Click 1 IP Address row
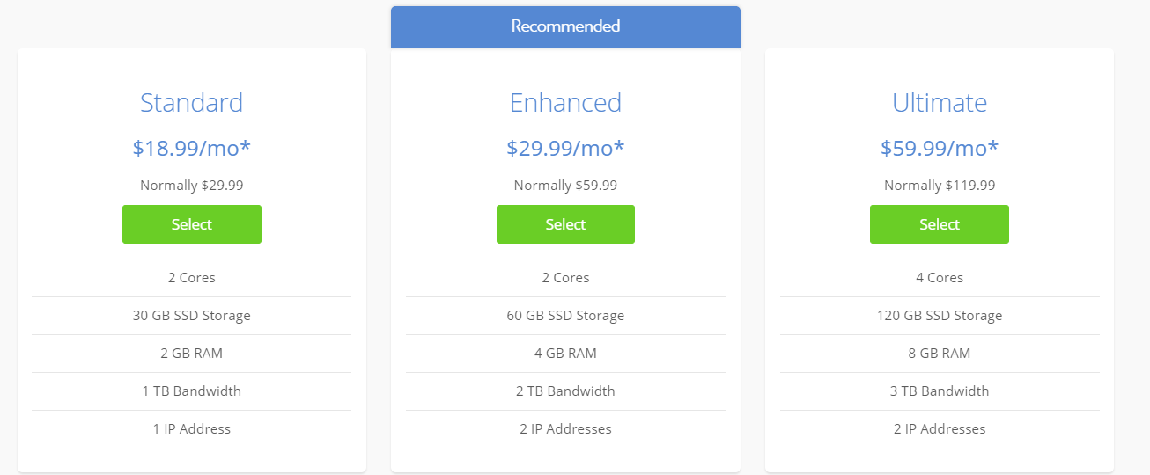Screen dimensions: 1150x475 click(x=191, y=429)
